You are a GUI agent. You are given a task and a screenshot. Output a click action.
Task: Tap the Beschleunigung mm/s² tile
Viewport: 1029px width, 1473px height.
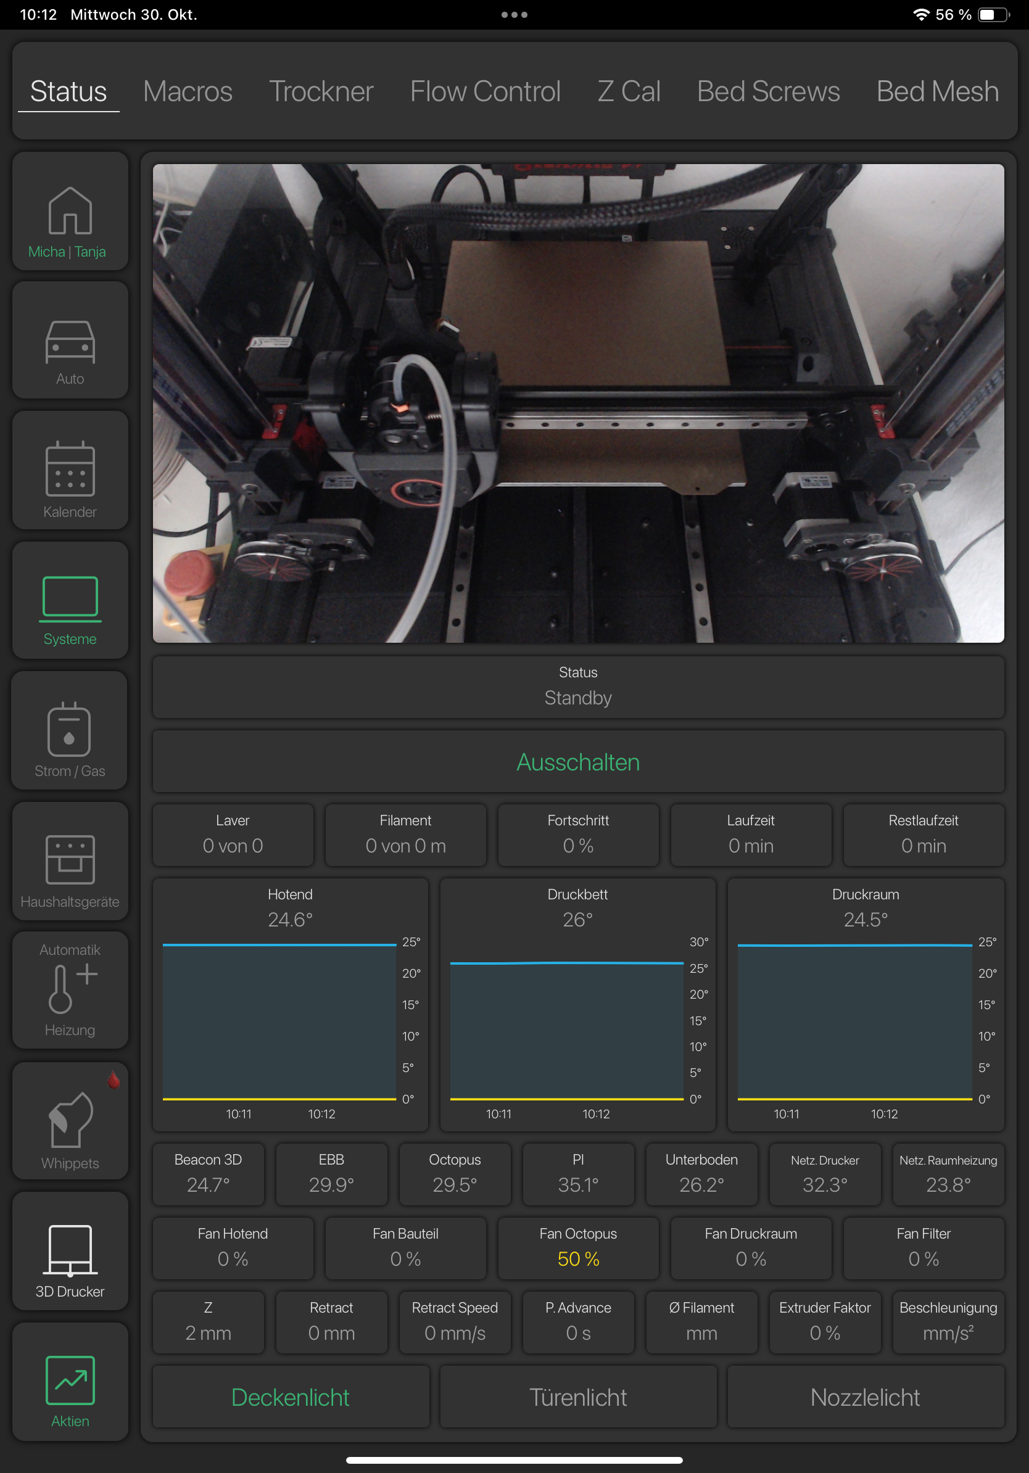948,1322
